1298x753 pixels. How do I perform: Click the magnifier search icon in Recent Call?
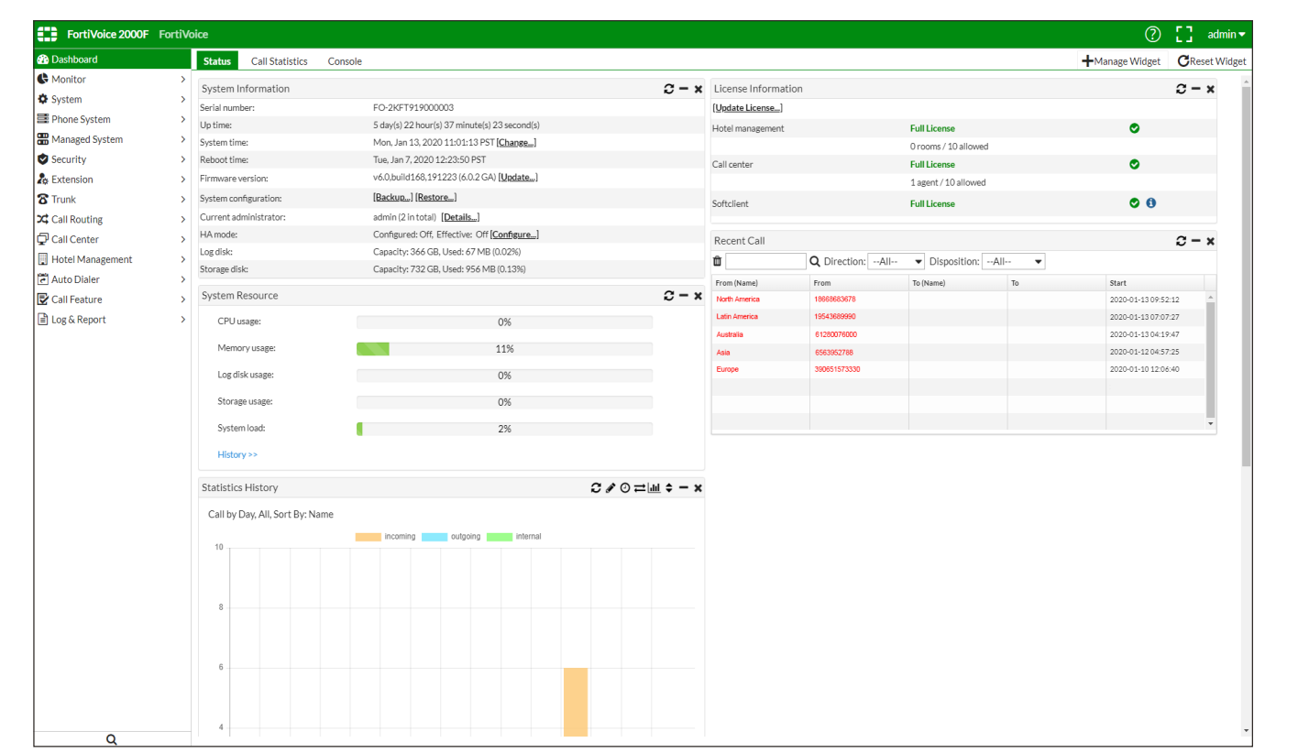click(815, 262)
